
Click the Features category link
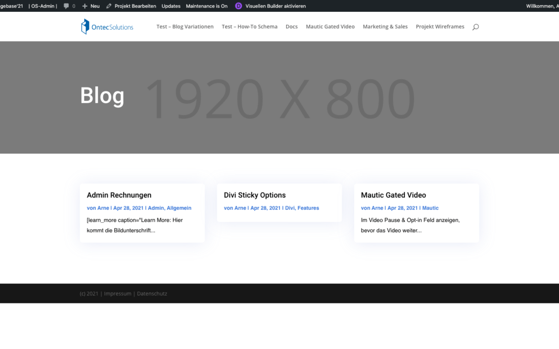(308, 208)
